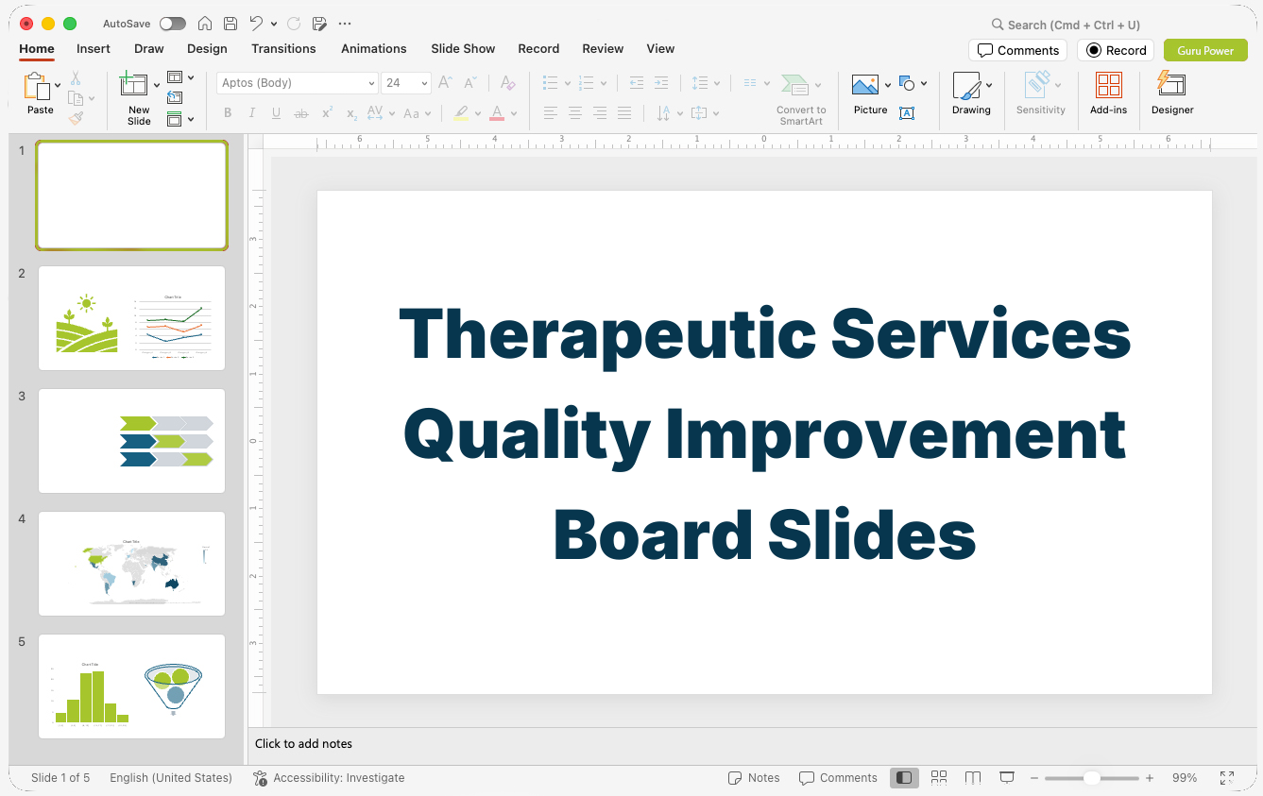The height and width of the screenshot is (796, 1263).
Task: Click the Format Painter brush icon
Action: pos(76,118)
